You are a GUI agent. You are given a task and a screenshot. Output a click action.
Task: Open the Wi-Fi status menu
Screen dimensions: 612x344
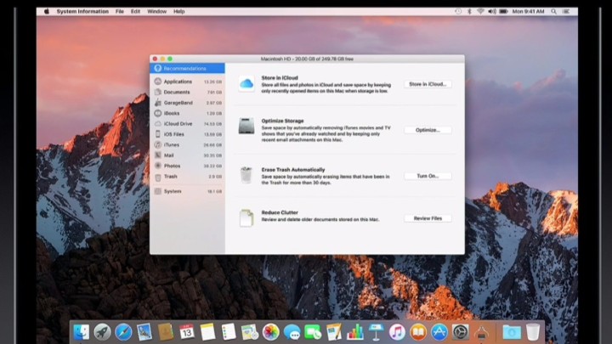tap(480, 11)
